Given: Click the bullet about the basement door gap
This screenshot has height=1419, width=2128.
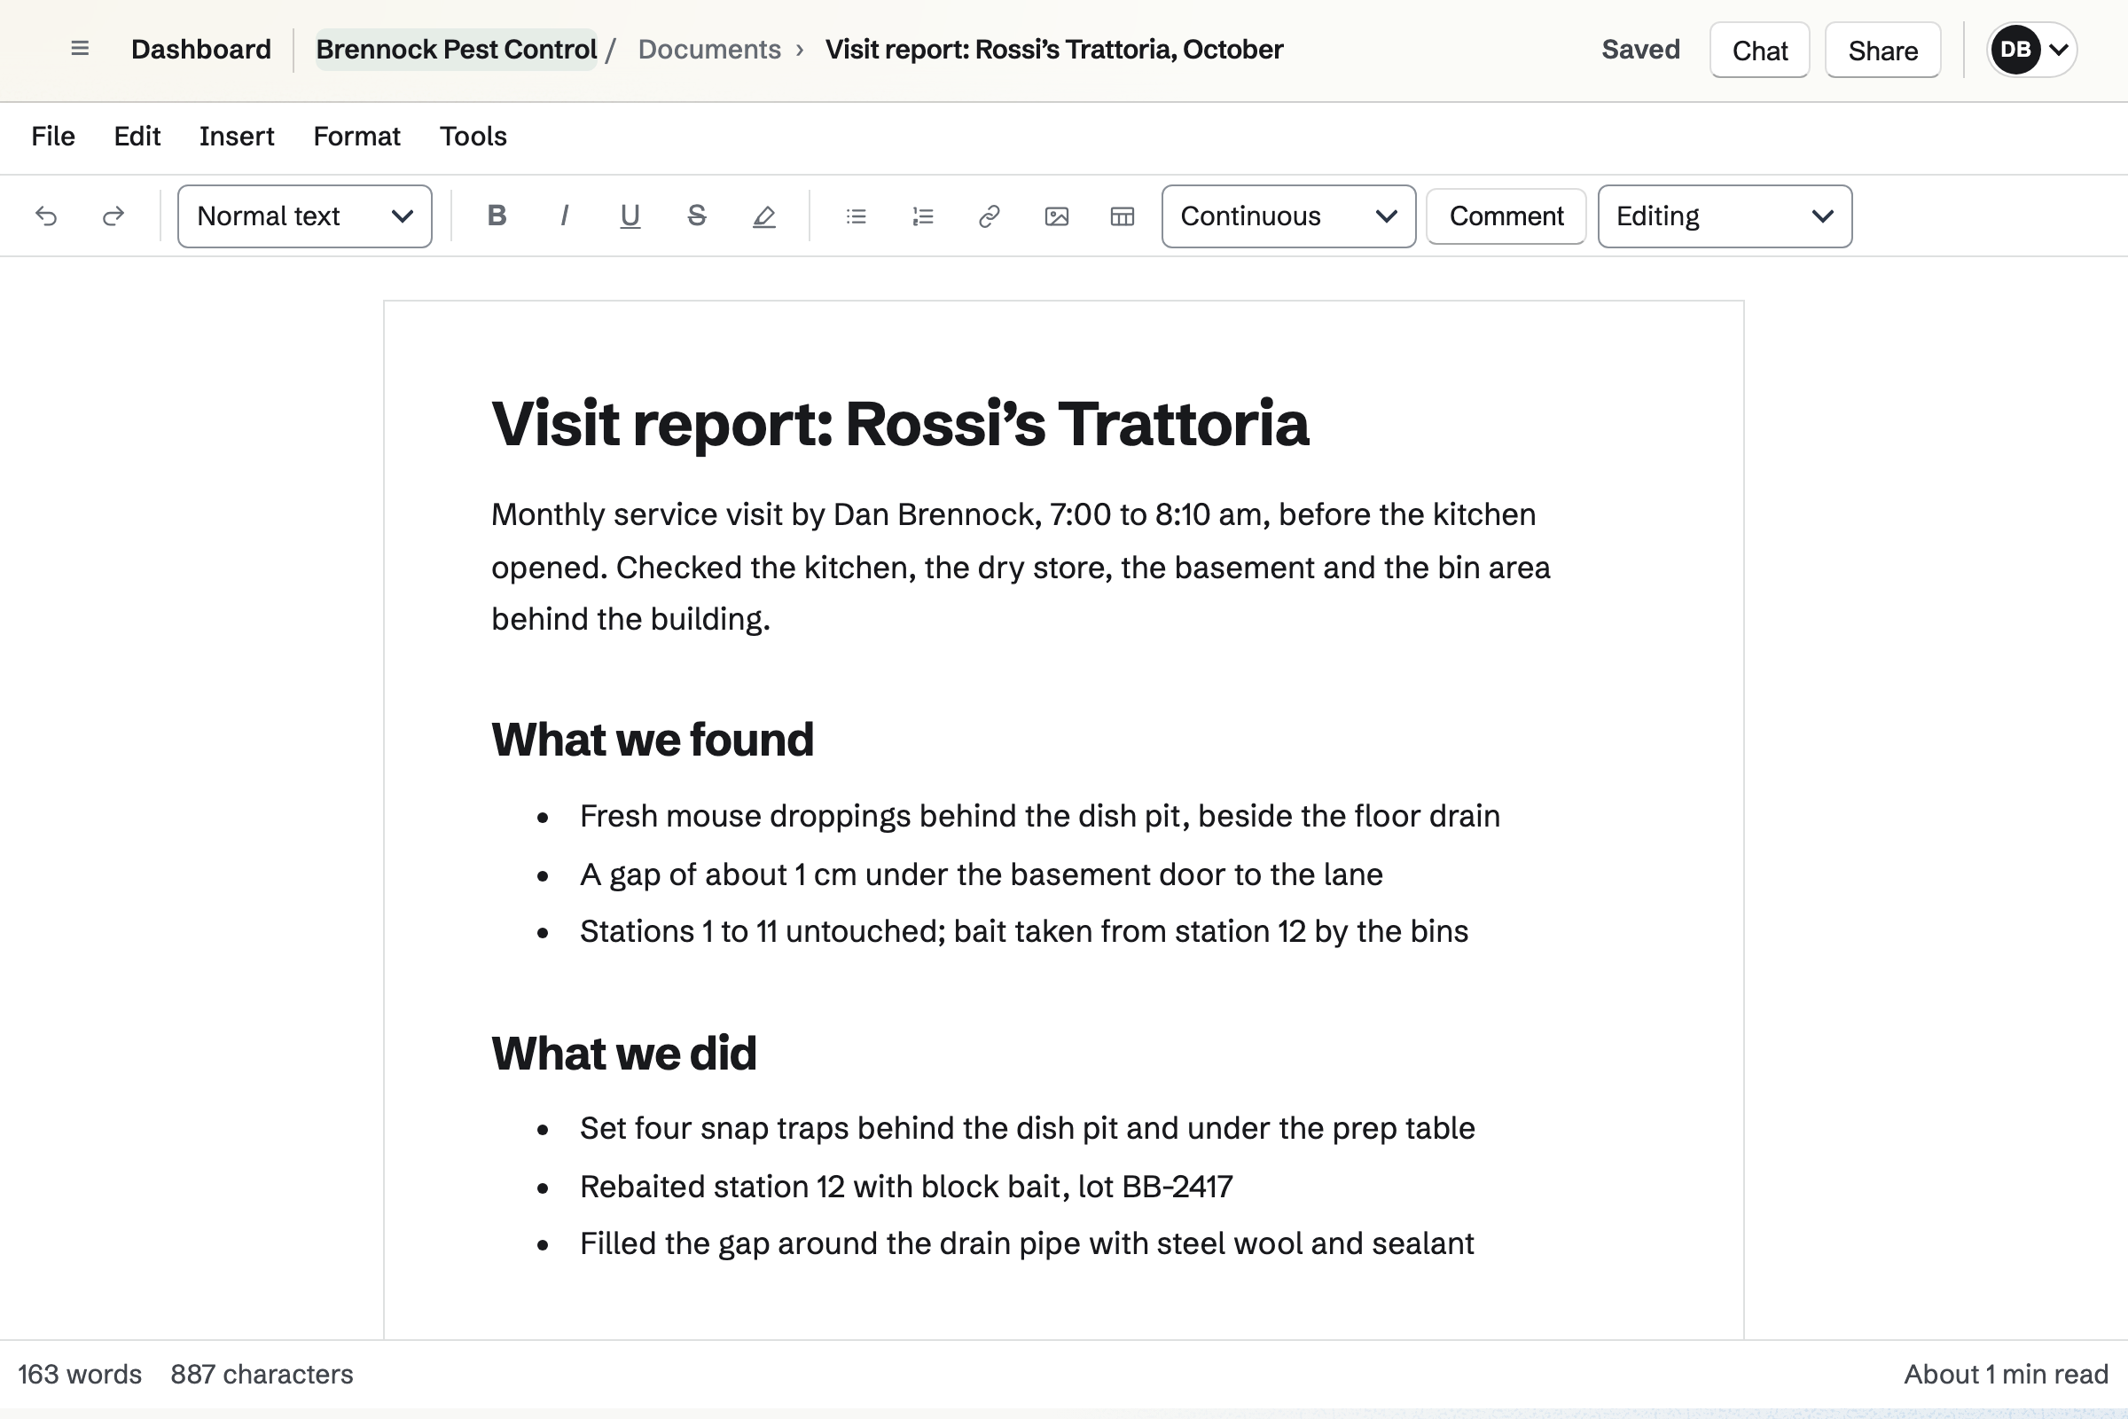Looking at the screenshot, I should pos(981,874).
